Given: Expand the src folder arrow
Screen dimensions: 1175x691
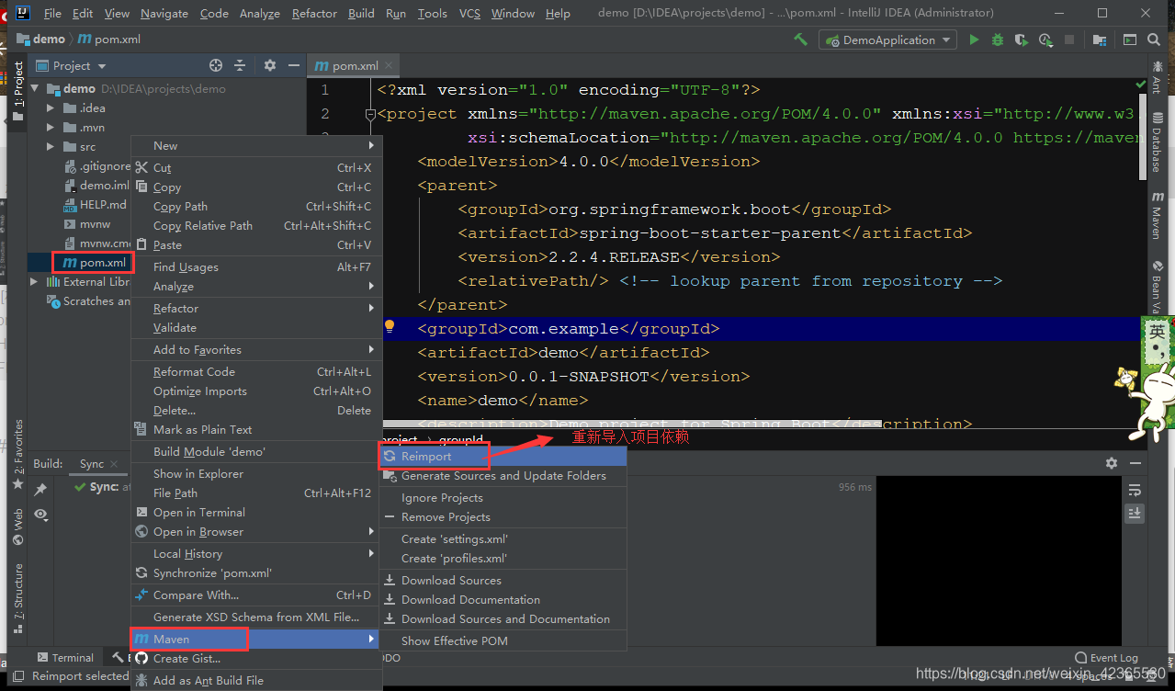Looking at the screenshot, I should click(51, 146).
